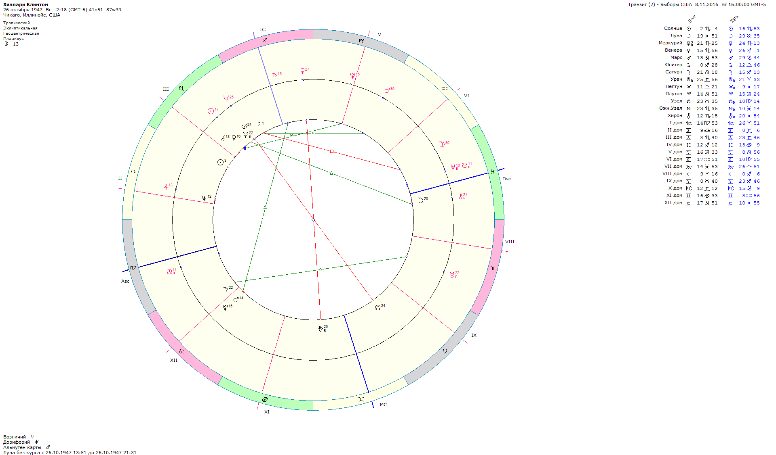The width and height of the screenshot is (776, 455).
Task: Select the "Дорифорий" line at bottom left
Action: [21, 442]
